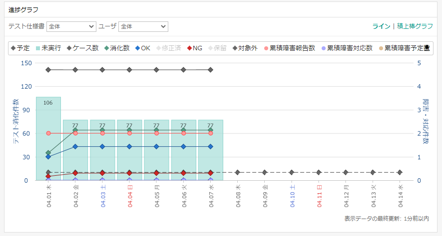Toggle 消化数 series in legend
Image resolution: width=442 pixels, height=236 pixels.
(117, 48)
